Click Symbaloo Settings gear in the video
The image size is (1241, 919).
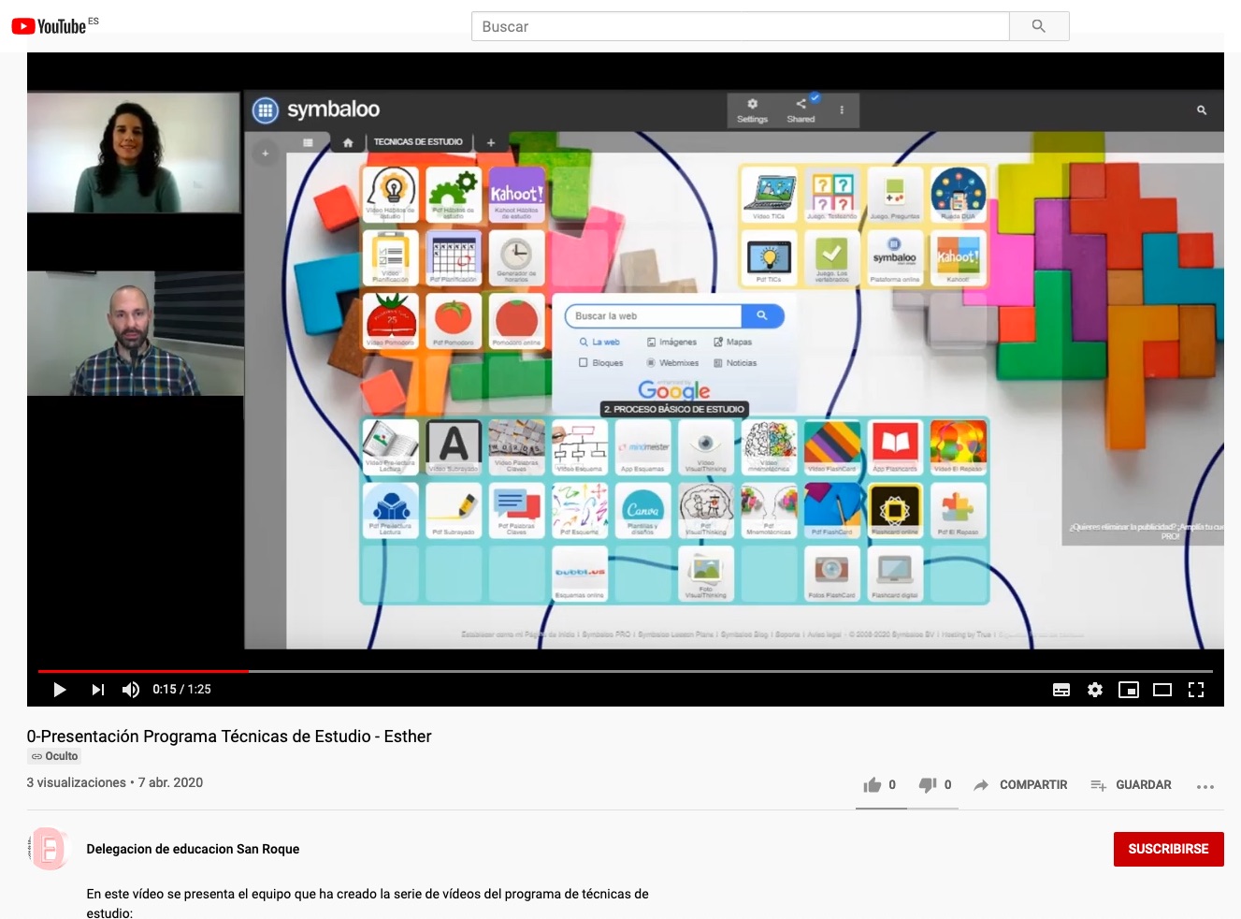[x=752, y=109]
